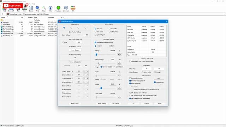Select the System Agent radio button

click(95, 35)
